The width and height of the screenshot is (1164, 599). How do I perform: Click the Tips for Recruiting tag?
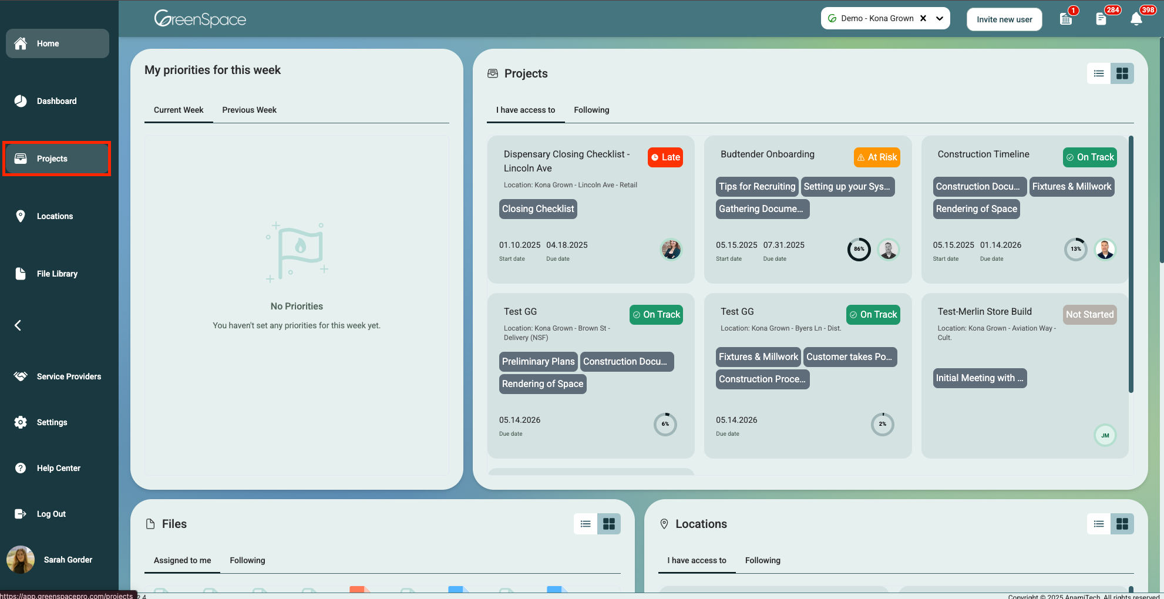tap(757, 187)
